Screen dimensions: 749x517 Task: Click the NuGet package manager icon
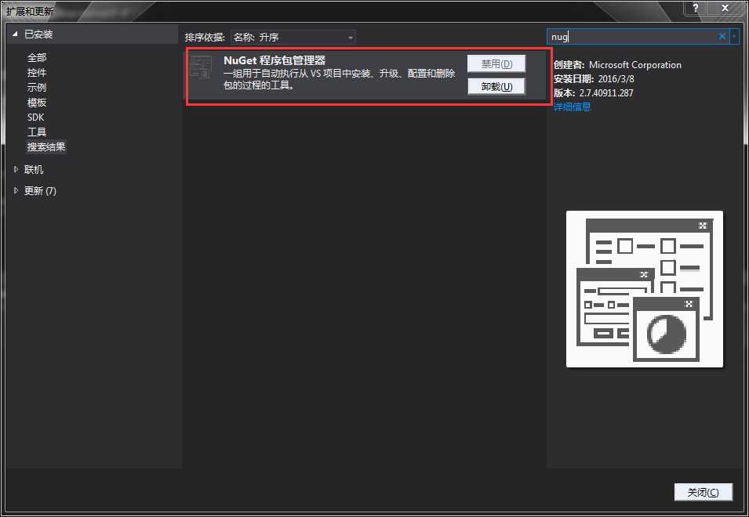click(x=201, y=67)
